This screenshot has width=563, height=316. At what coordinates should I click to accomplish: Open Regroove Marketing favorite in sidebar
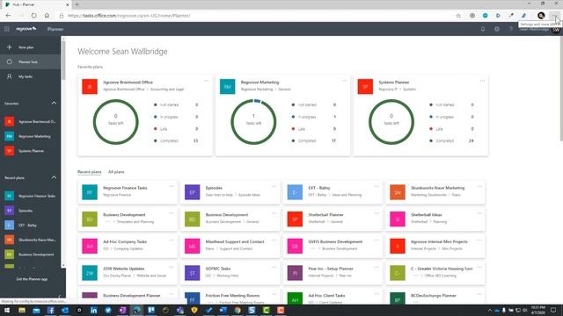(30, 137)
